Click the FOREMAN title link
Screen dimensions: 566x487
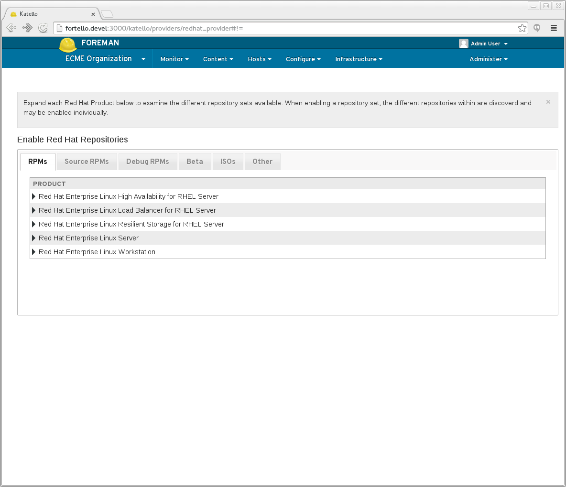[100, 43]
